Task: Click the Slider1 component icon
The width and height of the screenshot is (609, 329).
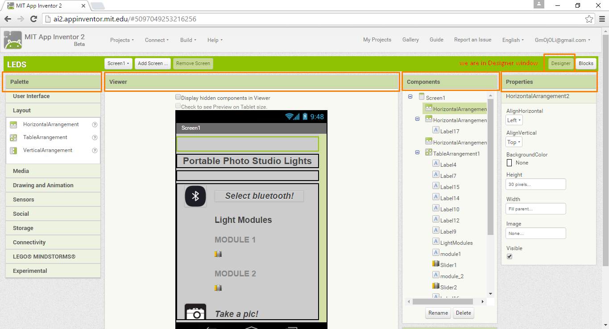Action: 436,264
